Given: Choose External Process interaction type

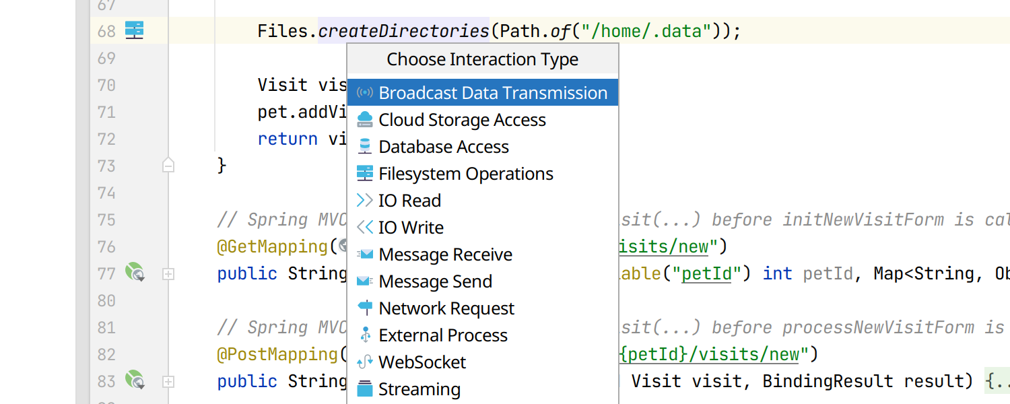Looking at the screenshot, I should coord(443,335).
